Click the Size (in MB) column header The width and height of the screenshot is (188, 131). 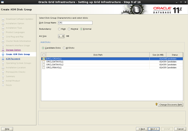[x=158, y=55]
